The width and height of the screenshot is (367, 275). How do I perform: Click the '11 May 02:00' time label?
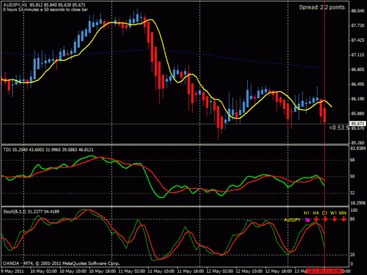132,271
